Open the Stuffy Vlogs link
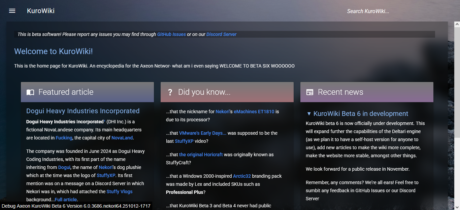 coord(120,192)
